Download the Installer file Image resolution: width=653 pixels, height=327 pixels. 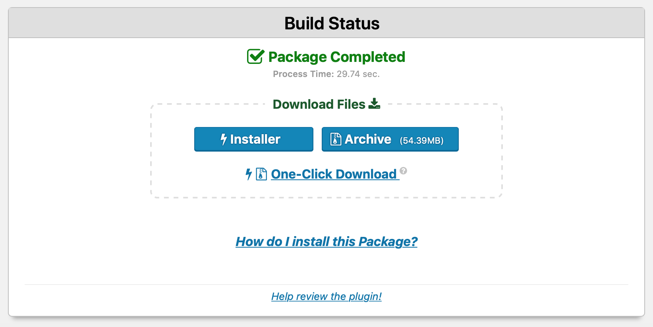coord(254,139)
